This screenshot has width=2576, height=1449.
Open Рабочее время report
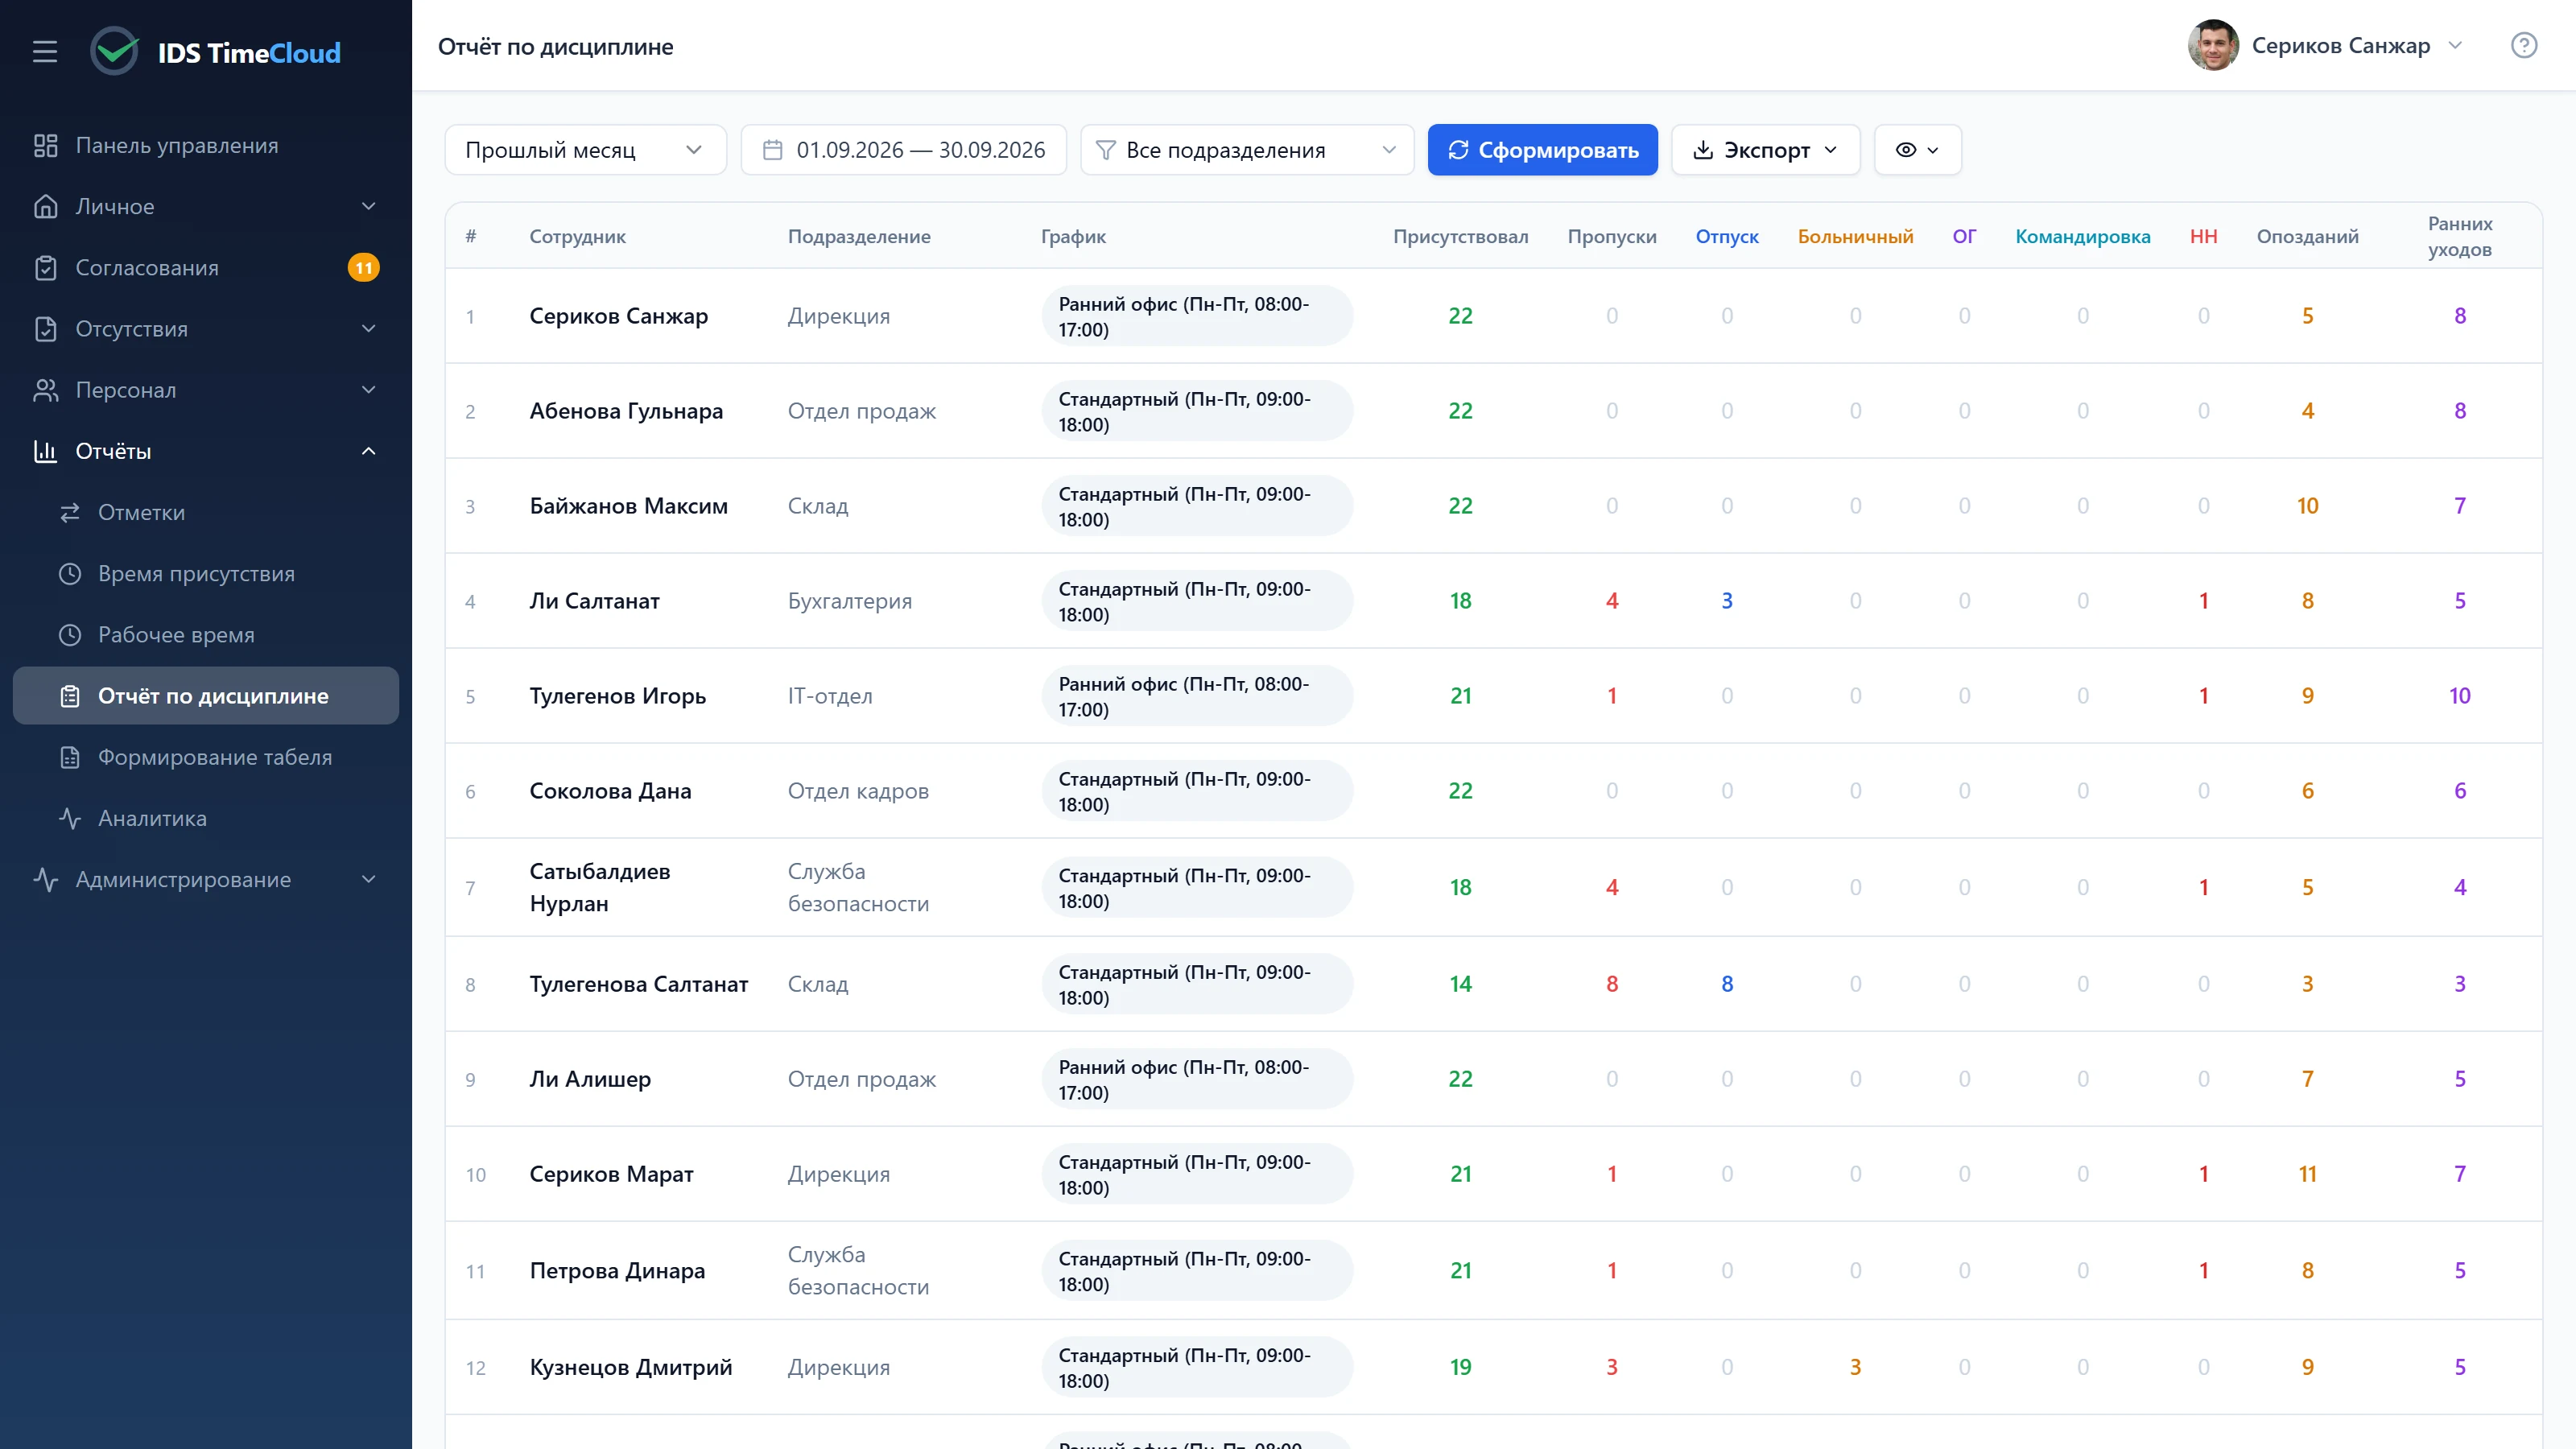pos(206,634)
